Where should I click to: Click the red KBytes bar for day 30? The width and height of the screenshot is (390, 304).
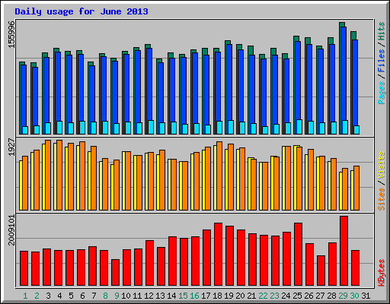click(355, 268)
